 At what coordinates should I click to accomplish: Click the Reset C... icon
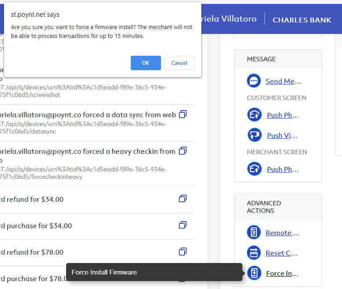254,252
